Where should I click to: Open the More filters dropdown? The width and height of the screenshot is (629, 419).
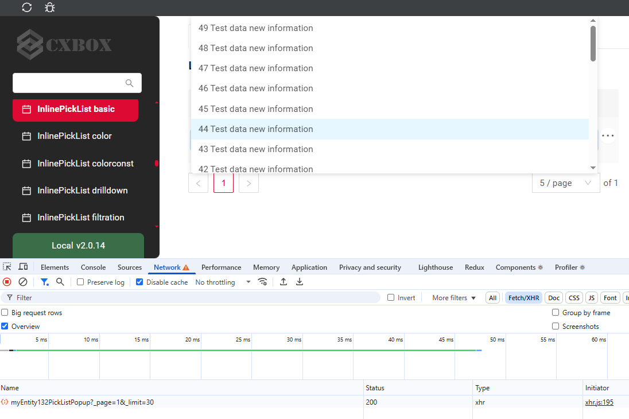[x=454, y=298]
